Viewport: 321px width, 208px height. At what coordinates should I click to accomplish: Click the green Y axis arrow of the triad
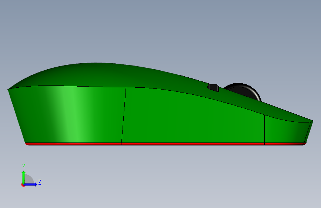24,177
